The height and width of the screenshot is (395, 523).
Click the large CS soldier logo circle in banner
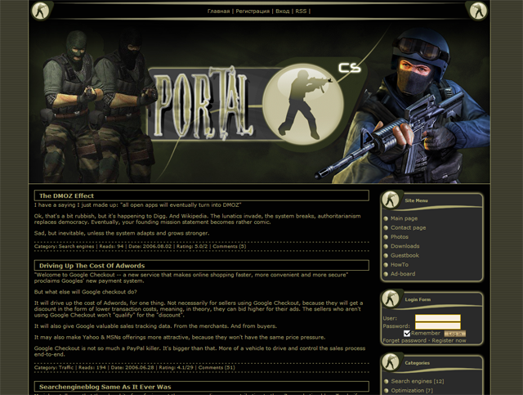click(303, 104)
